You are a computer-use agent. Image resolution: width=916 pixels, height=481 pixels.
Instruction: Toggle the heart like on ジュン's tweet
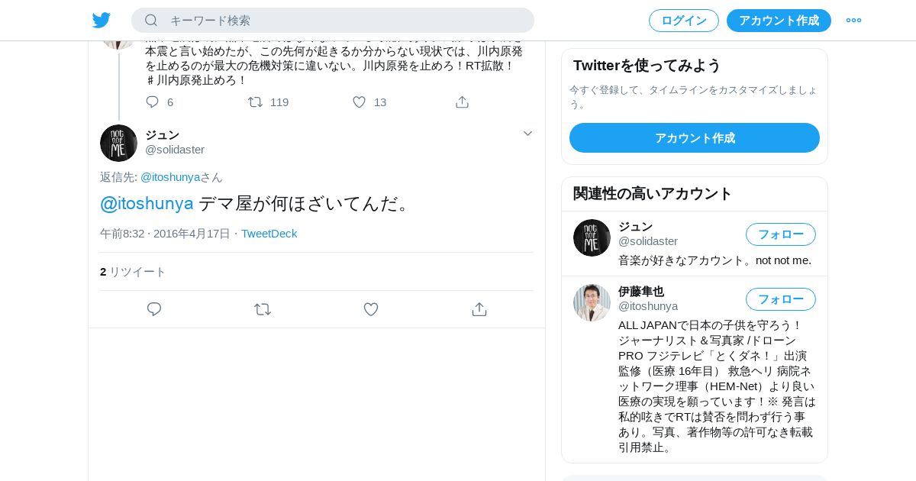[371, 309]
